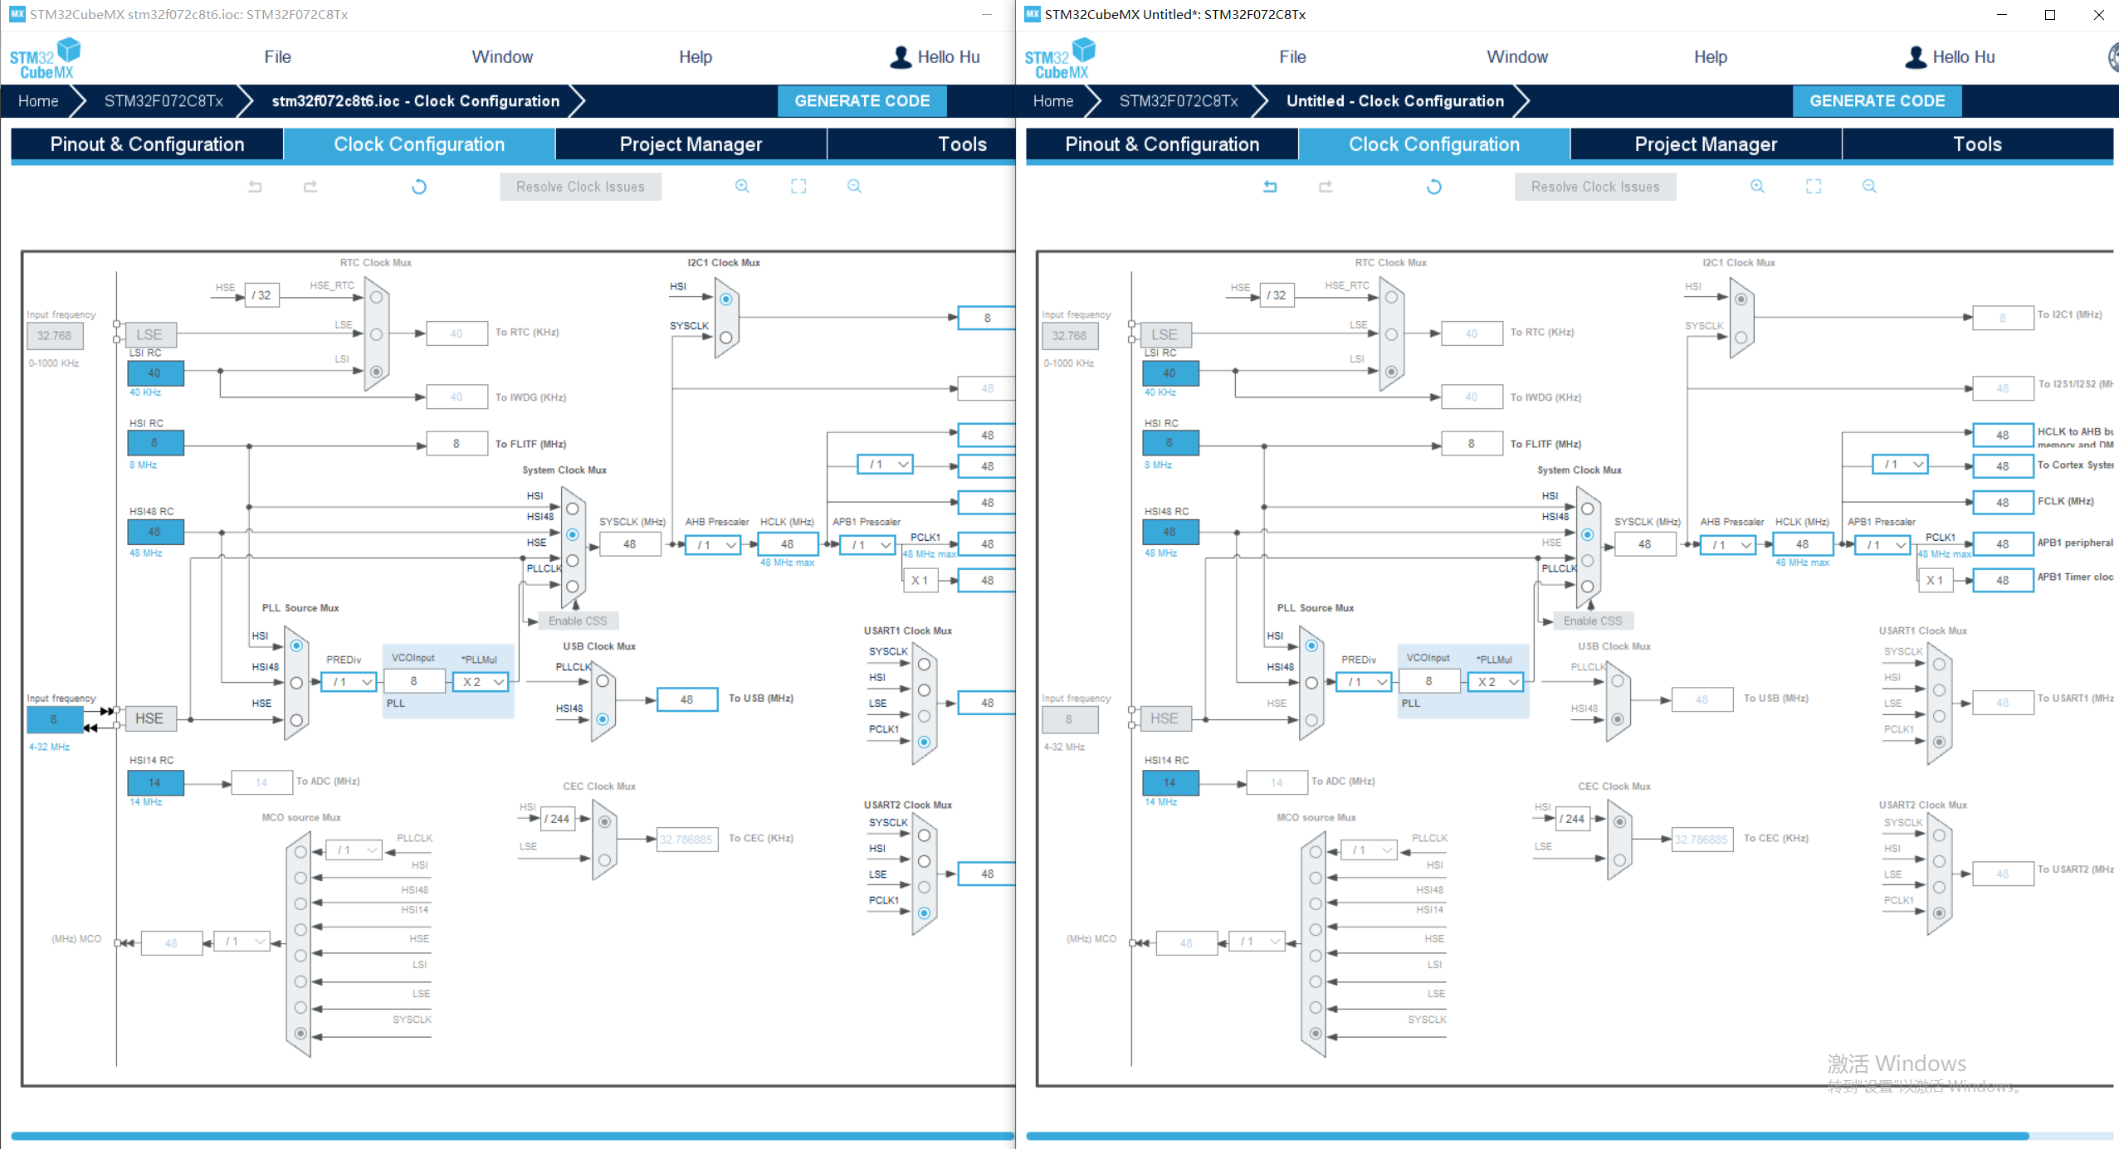The image size is (2119, 1149).
Task: Click STM32CubeMX logo in left window
Action: coord(46,58)
